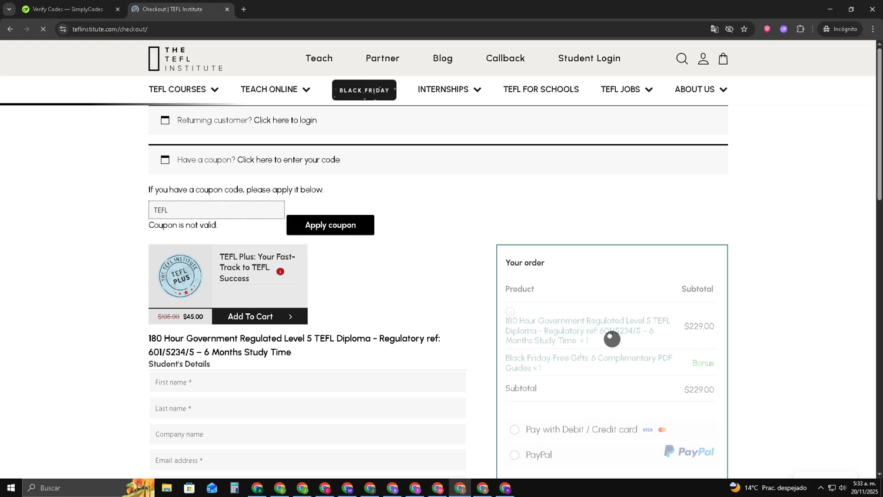Open Outlook from taskbar

[x=212, y=488]
